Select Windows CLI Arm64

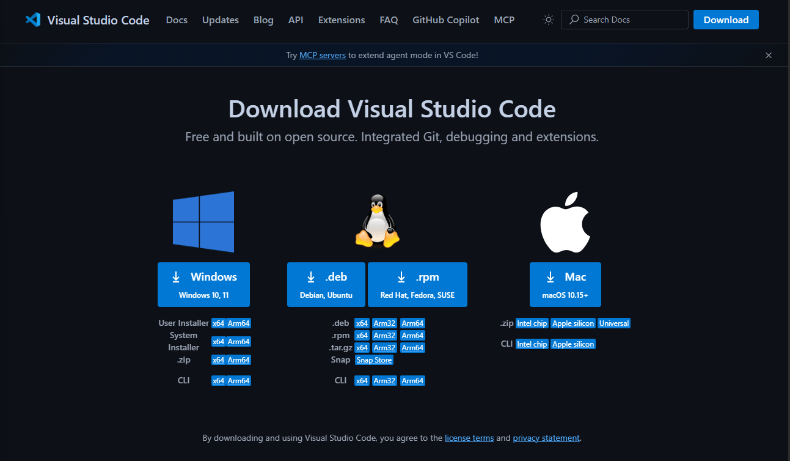(x=239, y=381)
